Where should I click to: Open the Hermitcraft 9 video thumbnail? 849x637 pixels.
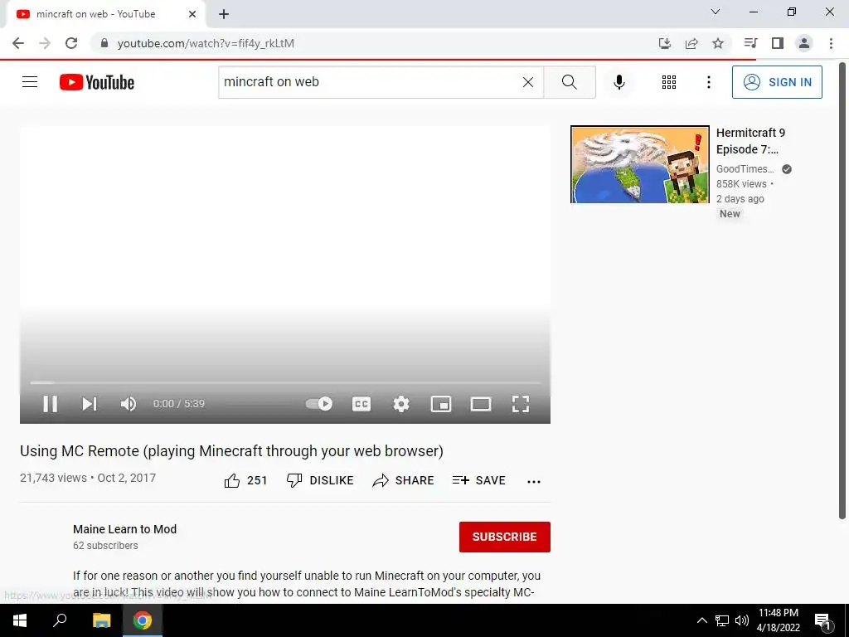coord(639,164)
